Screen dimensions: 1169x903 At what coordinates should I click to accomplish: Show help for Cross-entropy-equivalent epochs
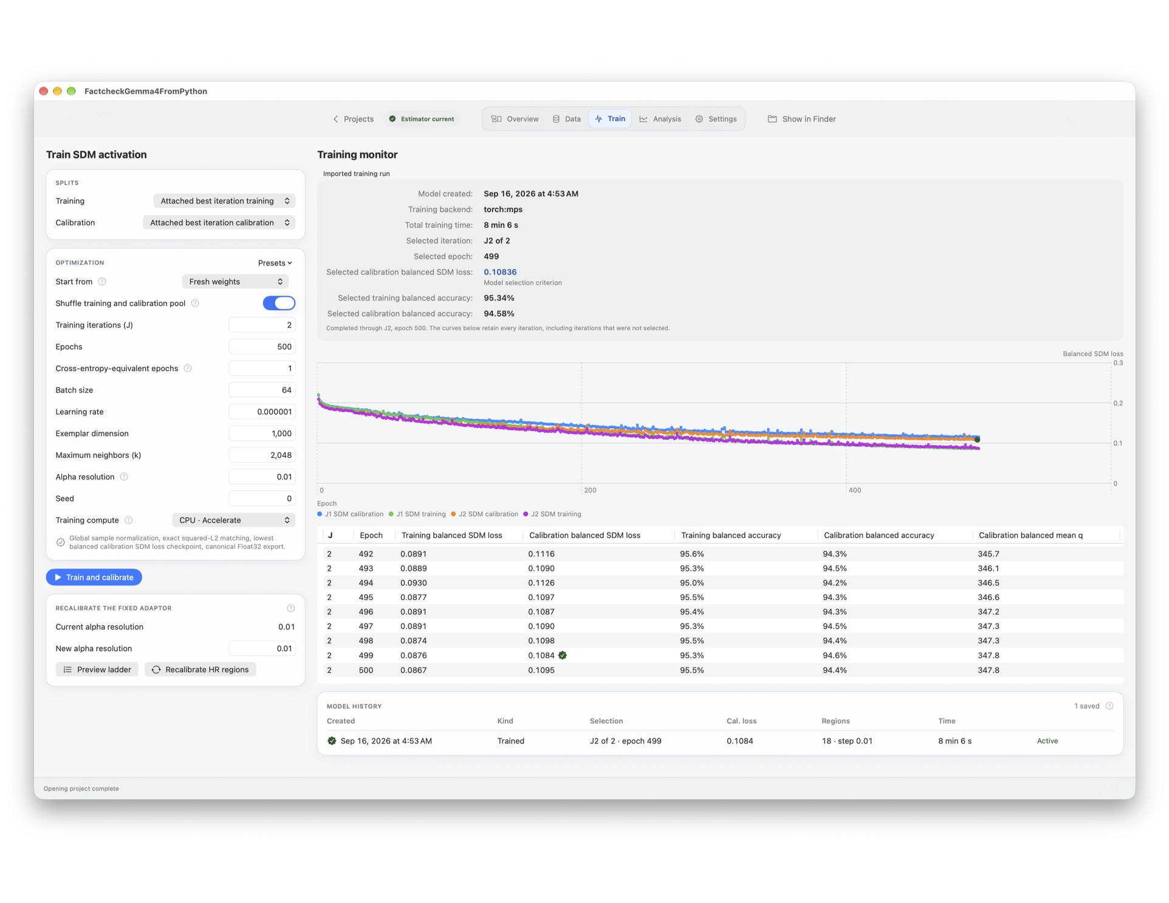click(188, 369)
